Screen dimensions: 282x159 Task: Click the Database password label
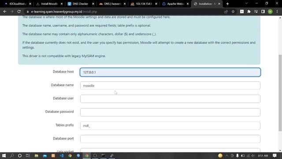pyautogui.click(x=59, y=112)
